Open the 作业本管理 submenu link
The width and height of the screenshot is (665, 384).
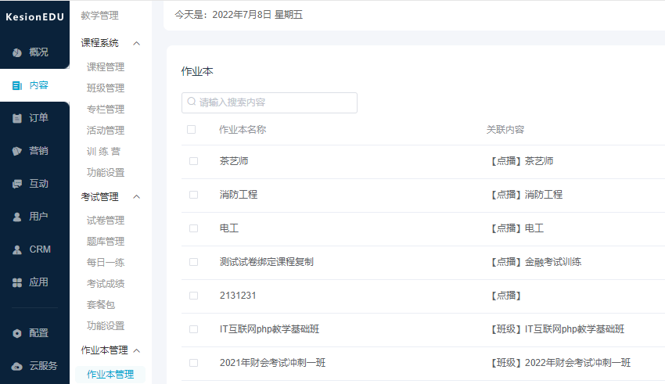(x=110, y=375)
